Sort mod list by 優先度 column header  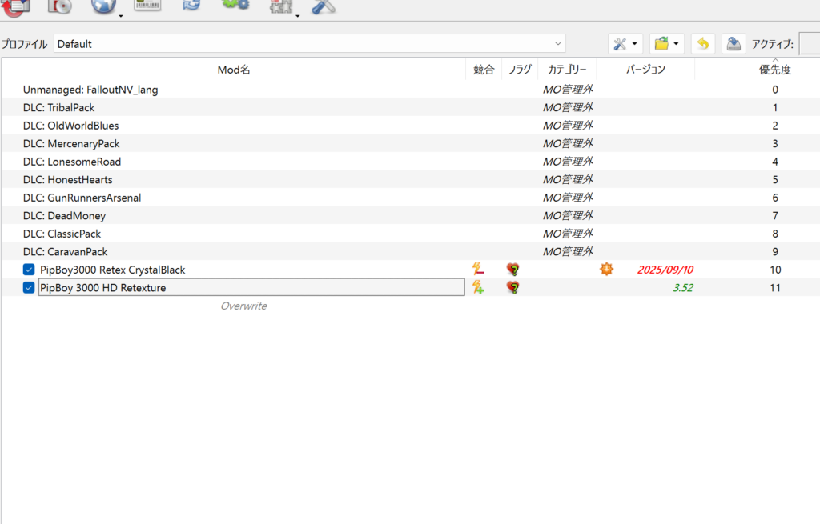774,70
